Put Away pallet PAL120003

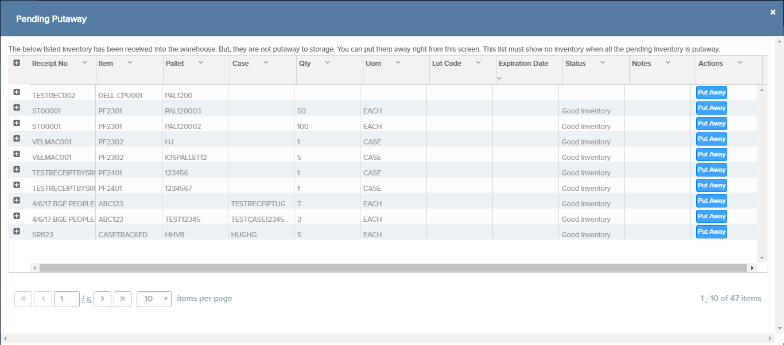(712, 108)
